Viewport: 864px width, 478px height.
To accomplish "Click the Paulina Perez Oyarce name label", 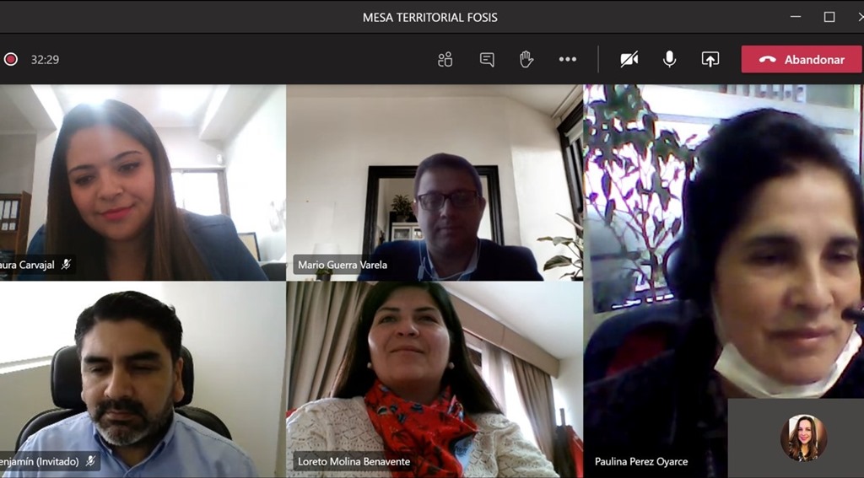I will click(x=641, y=461).
